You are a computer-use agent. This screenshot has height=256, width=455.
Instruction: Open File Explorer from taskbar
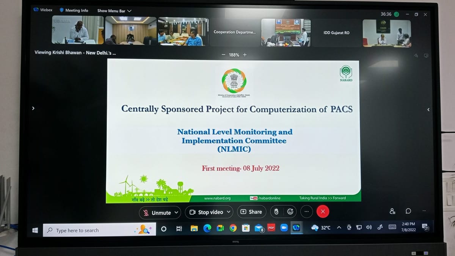[194, 228]
